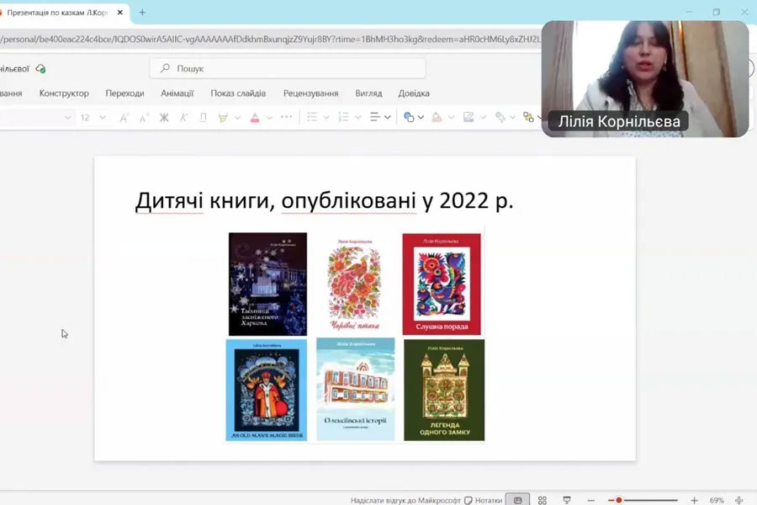Close the Презентація по казкам browser tab
The image size is (757, 505).
pos(120,13)
